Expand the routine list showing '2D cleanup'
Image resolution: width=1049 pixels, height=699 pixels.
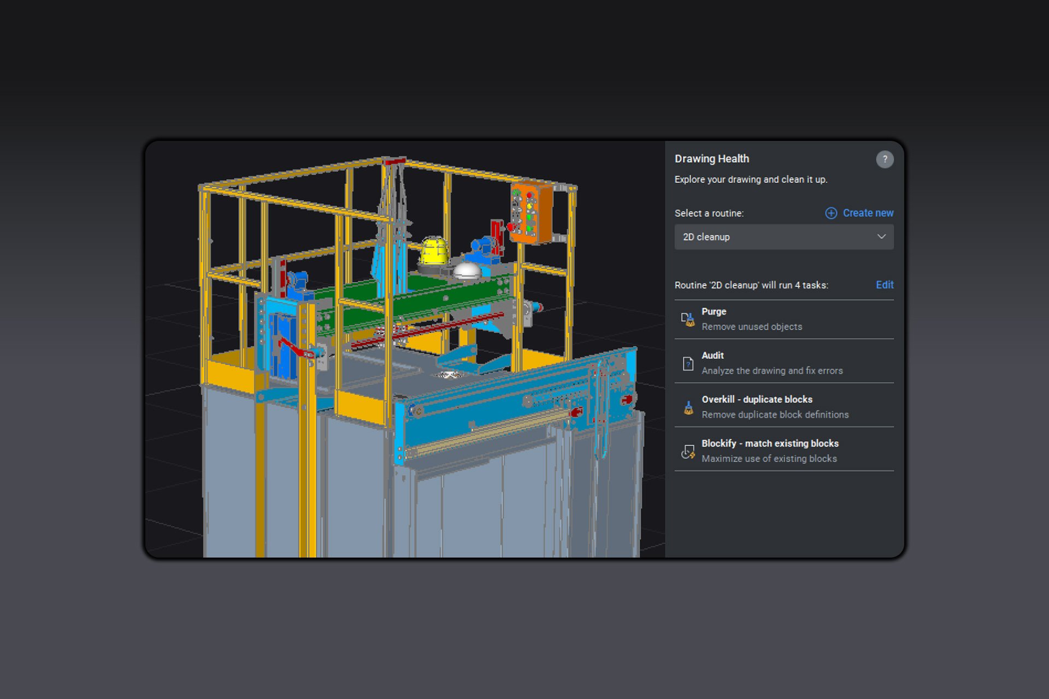pyautogui.click(x=784, y=236)
